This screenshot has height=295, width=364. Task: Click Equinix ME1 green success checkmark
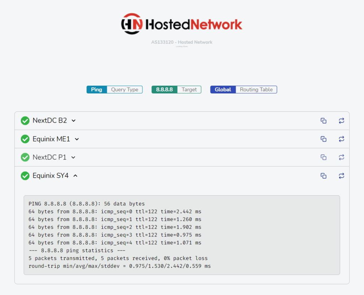(25, 139)
